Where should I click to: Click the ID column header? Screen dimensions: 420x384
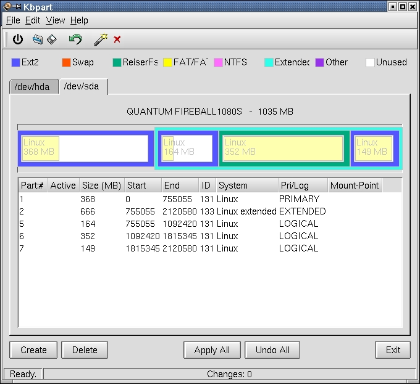point(208,186)
